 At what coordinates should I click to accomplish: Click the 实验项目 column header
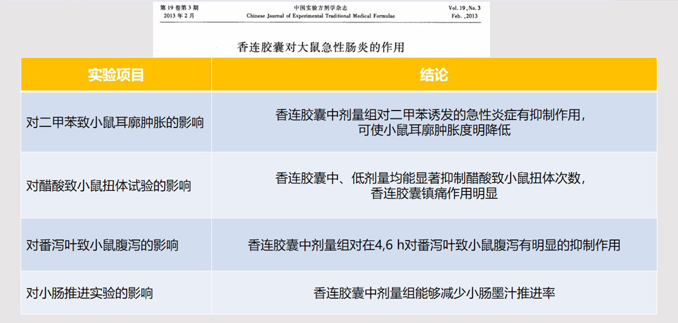116,75
